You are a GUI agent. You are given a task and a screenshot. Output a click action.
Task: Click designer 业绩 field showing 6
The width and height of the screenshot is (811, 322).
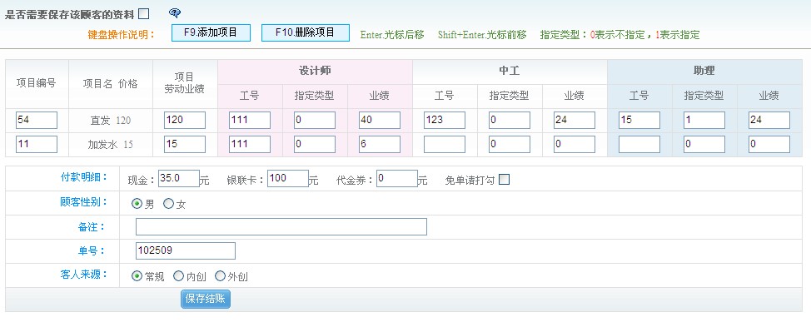(x=380, y=144)
